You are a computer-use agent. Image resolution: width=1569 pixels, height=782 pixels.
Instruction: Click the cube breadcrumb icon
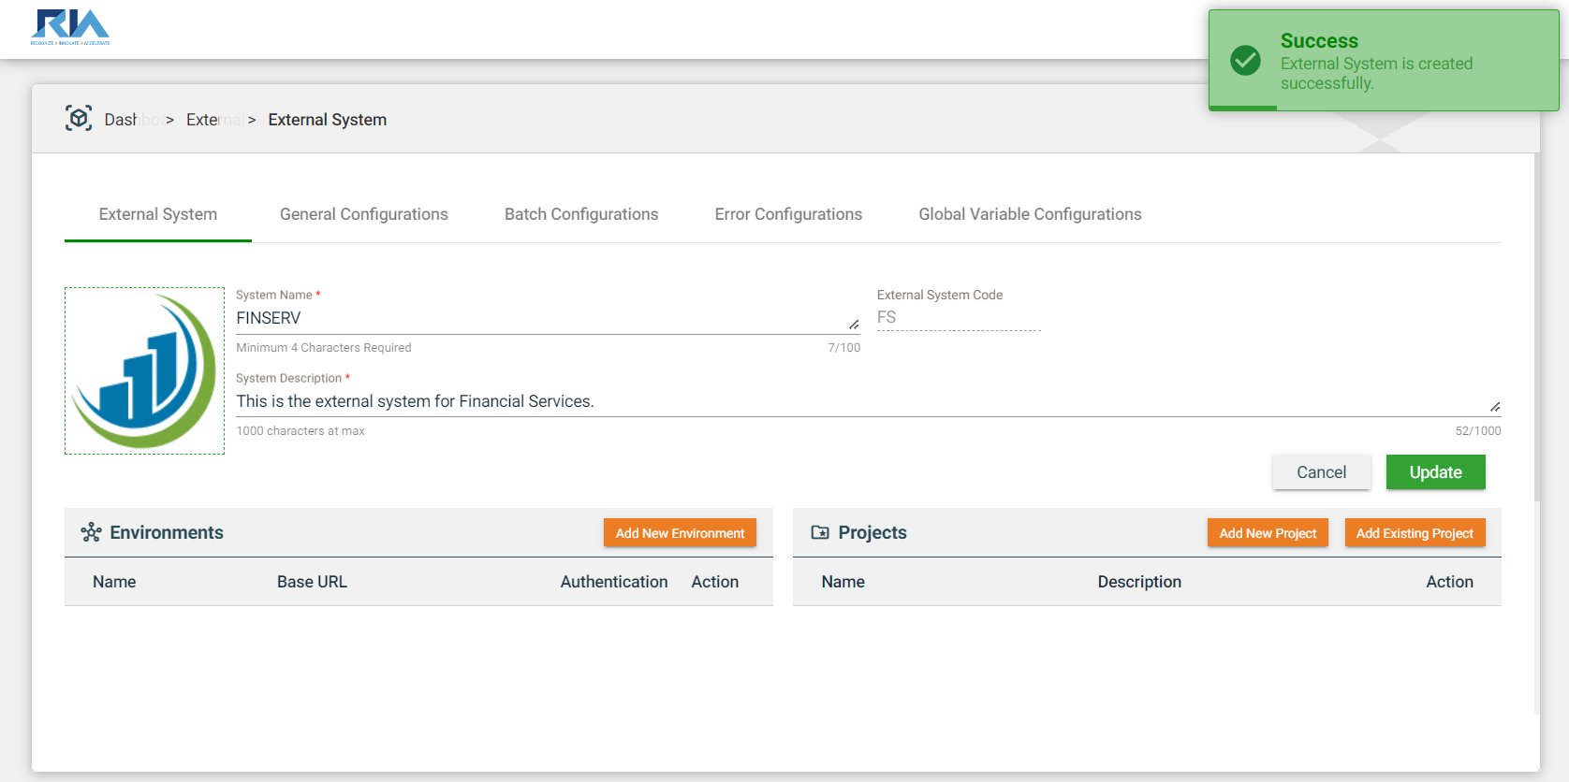(79, 118)
